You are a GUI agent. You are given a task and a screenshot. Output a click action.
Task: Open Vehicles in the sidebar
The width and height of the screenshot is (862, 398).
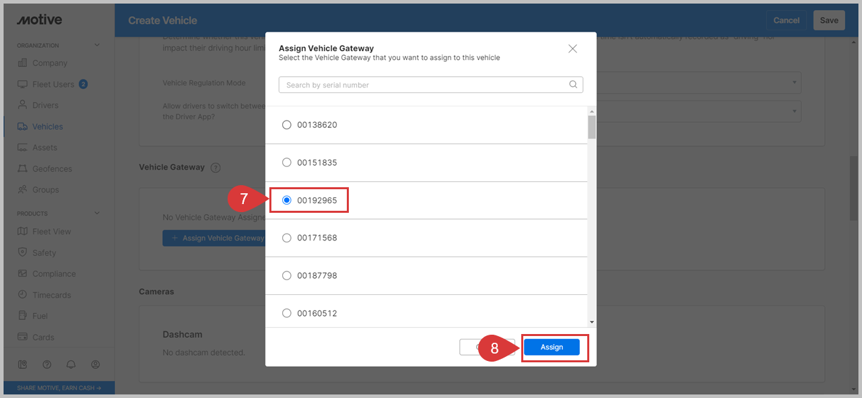47,127
